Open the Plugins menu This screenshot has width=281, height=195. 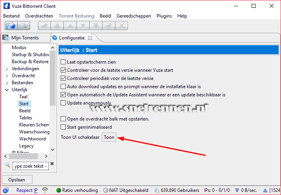[x=164, y=16]
